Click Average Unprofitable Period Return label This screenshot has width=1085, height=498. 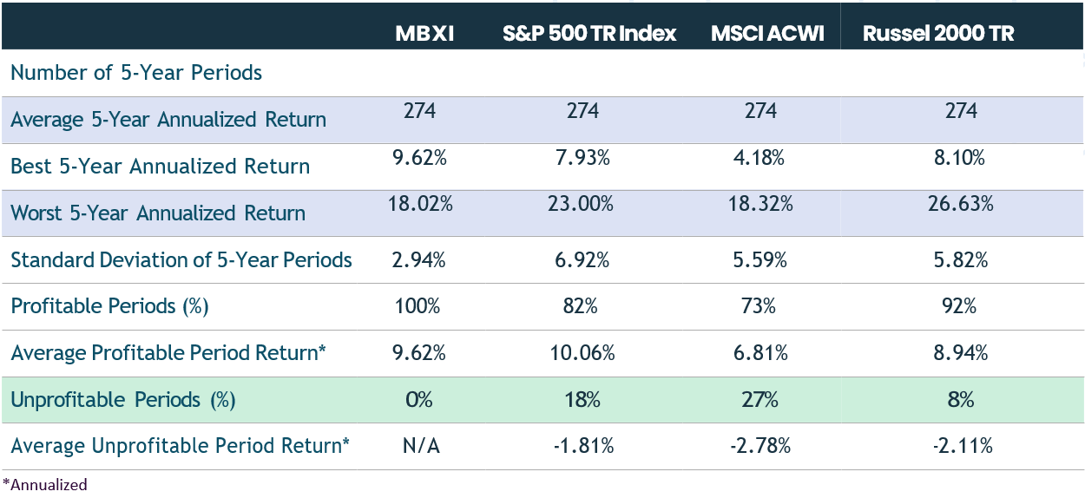click(180, 446)
